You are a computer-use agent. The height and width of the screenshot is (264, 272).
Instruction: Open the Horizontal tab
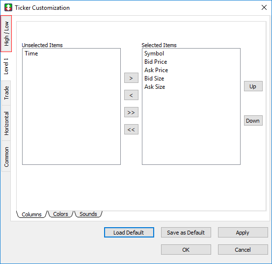point(6,123)
